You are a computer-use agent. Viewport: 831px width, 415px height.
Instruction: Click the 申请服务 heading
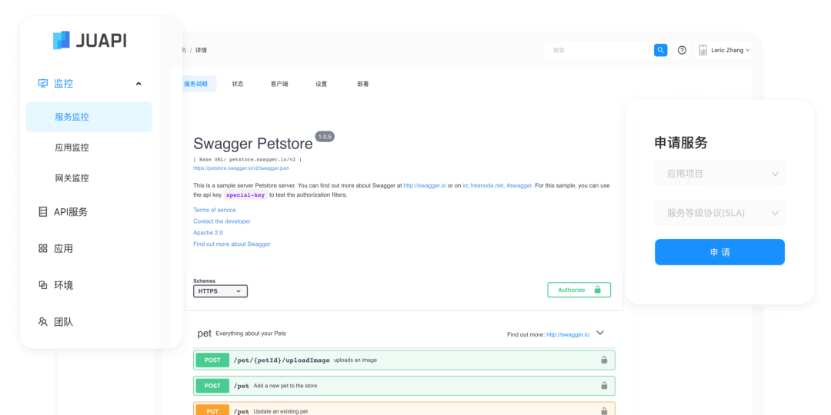681,143
